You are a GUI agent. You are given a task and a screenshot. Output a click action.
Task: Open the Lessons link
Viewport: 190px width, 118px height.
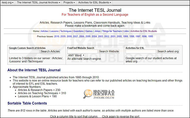point(54,31)
